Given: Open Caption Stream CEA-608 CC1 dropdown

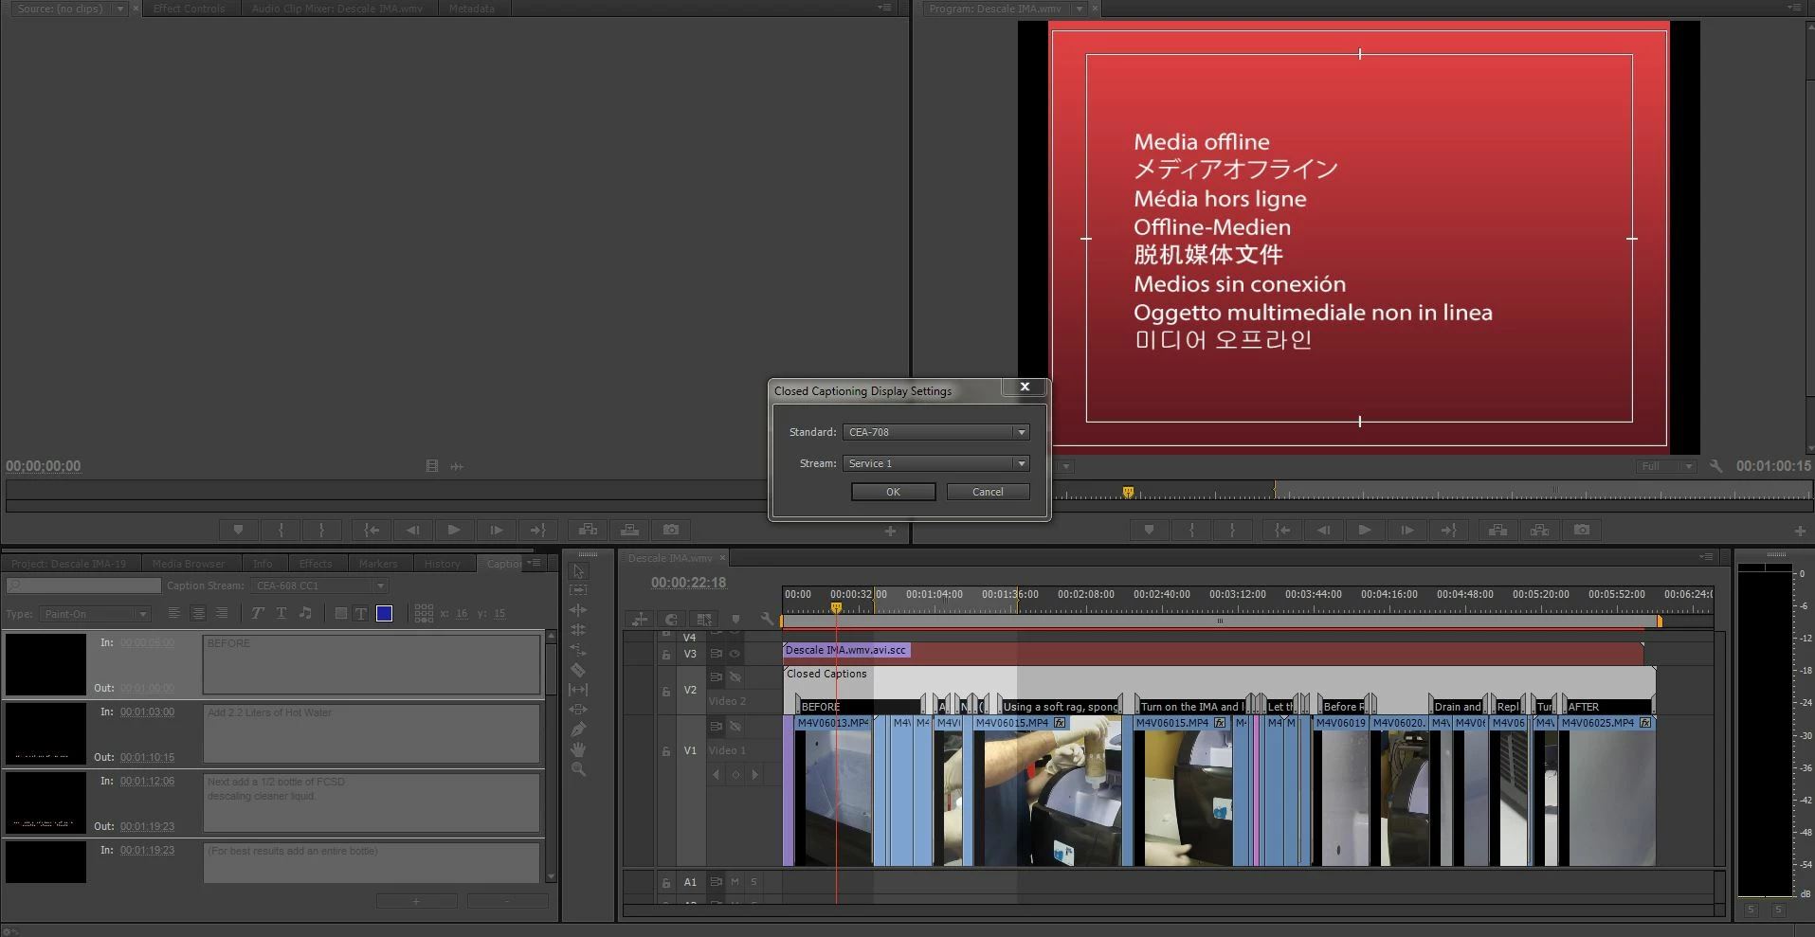Looking at the screenshot, I should (x=320, y=586).
